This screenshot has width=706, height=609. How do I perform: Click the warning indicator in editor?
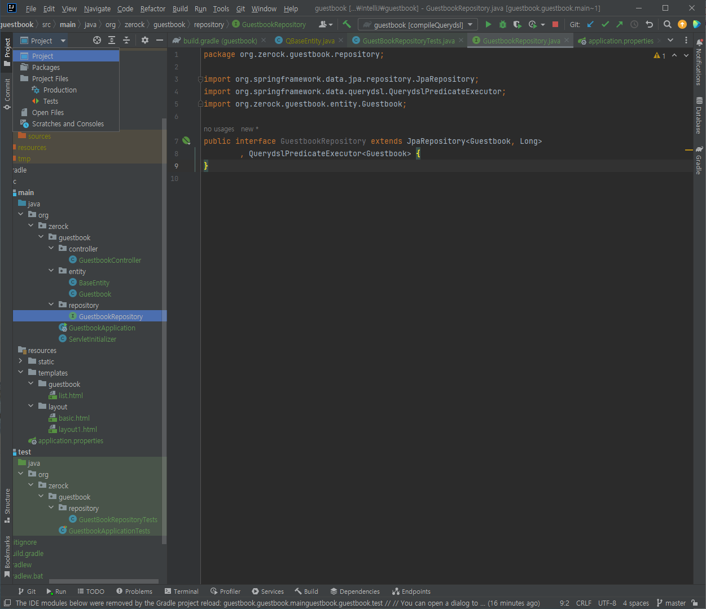pos(659,55)
